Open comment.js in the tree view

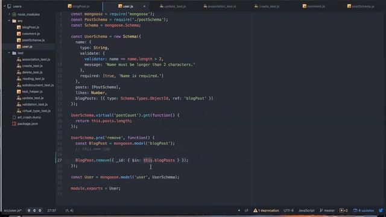(x=31, y=34)
